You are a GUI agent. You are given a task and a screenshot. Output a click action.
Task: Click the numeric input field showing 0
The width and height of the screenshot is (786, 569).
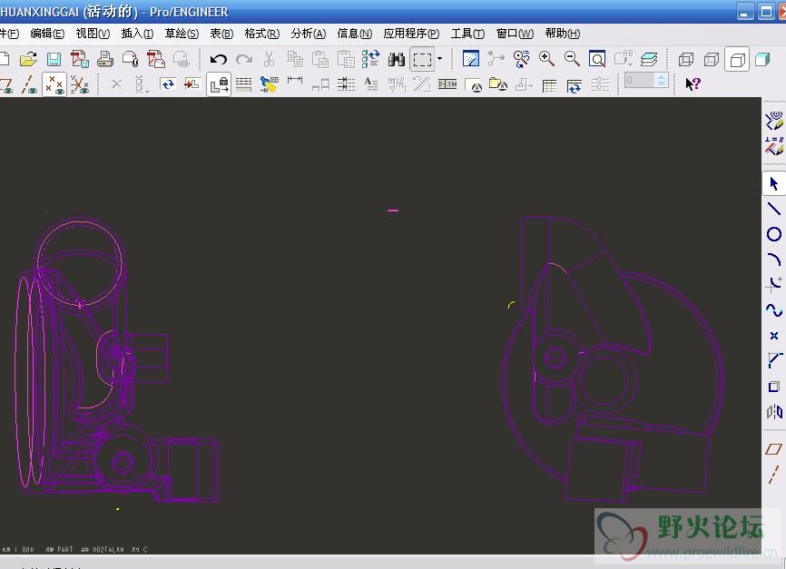pyautogui.click(x=640, y=80)
